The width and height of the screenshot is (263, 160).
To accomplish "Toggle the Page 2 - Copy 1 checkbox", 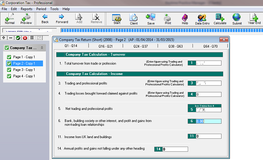I will point(9,64).
